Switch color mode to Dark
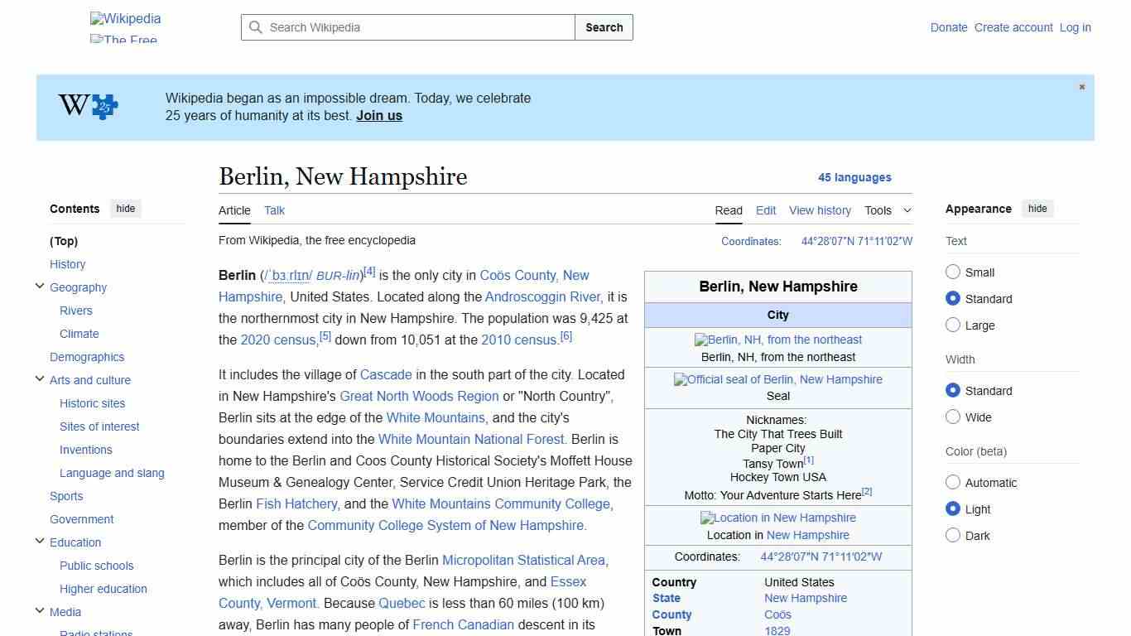The image size is (1131, 636). point(953,535)
